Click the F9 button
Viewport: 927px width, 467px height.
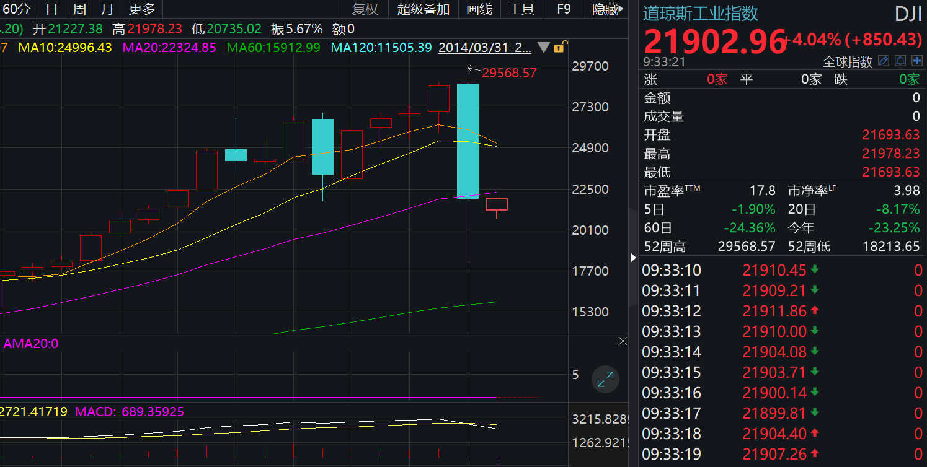[564, 9]
